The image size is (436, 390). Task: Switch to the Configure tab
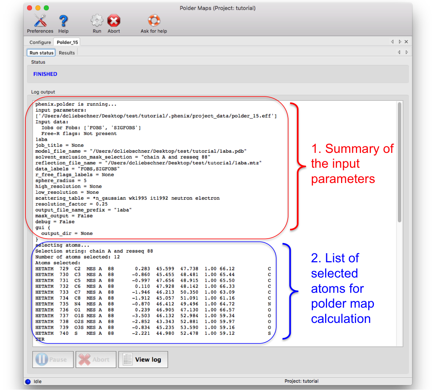click(x=40, y=42)
